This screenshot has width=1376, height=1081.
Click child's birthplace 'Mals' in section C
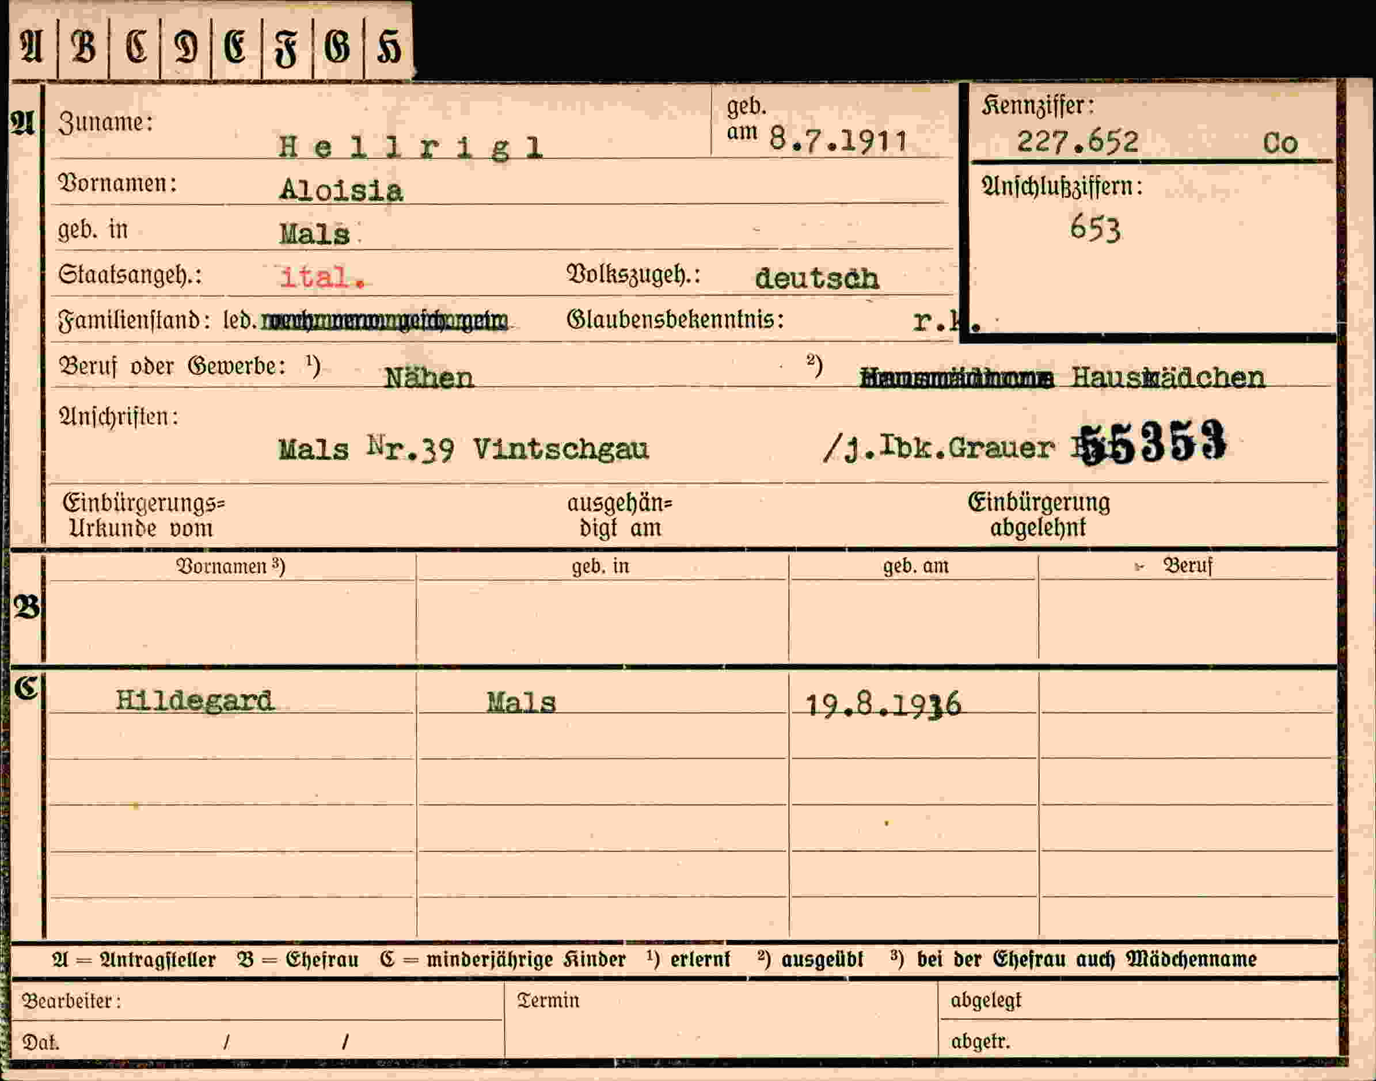coord(521,703)
